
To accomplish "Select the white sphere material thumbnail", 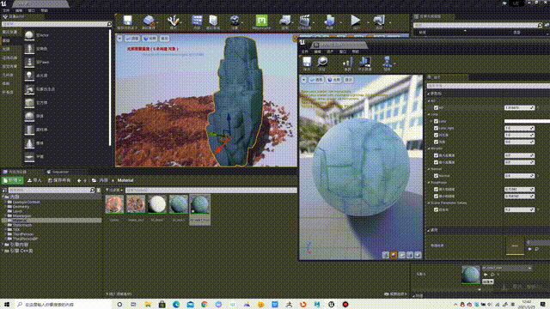I will [156, 204].
